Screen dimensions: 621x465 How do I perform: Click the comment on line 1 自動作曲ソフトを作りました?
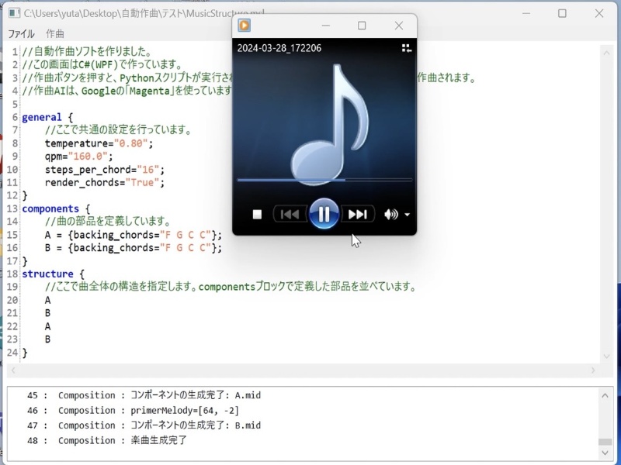tap(87, 51)
